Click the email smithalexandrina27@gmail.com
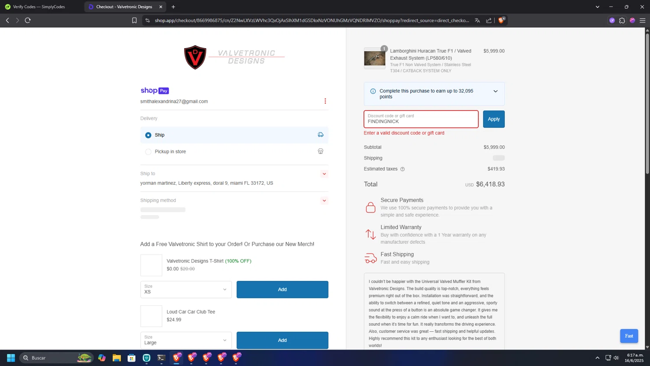This screenshot has height=366, width=650. 174,101
